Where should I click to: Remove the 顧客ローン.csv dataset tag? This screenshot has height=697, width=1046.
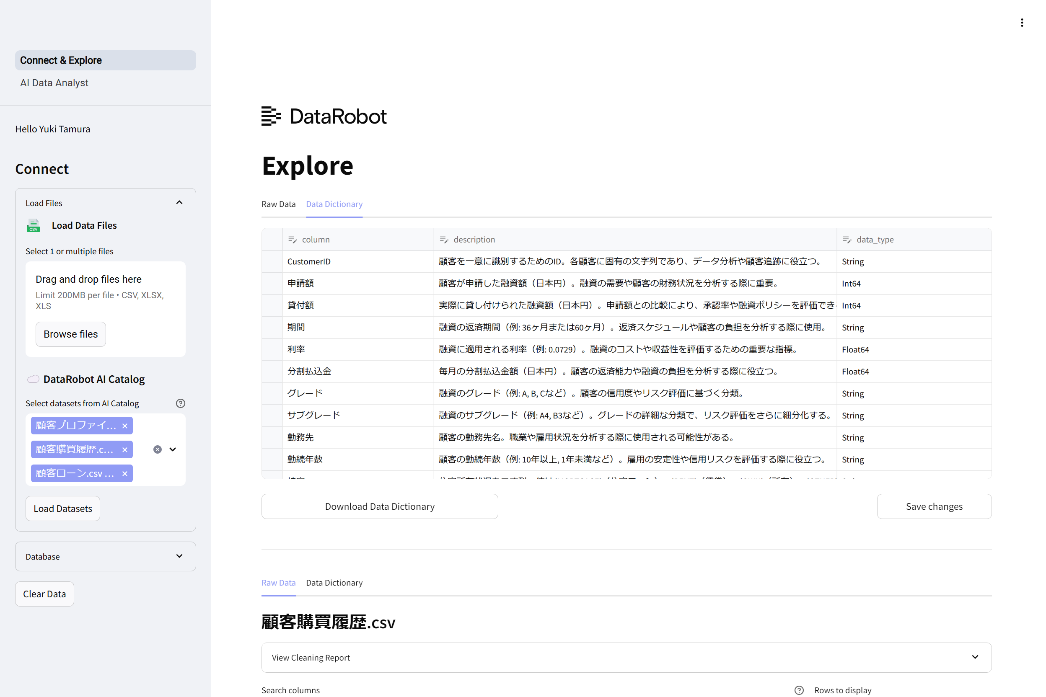125,474
